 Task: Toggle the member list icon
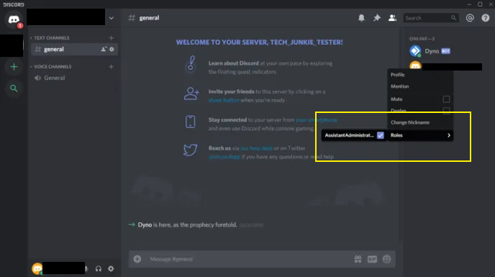392,18
